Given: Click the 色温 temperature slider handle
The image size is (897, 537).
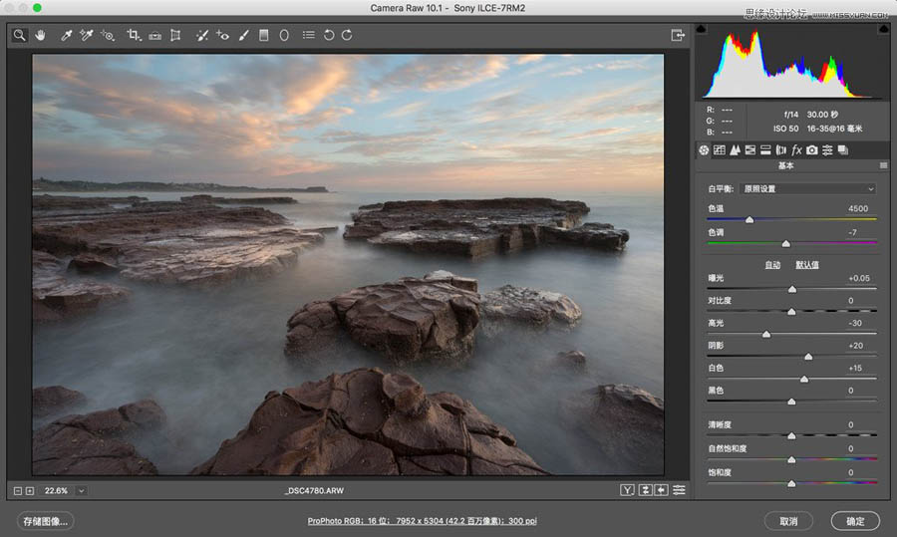Looking at the screenshot, I should tap(749, 219).
